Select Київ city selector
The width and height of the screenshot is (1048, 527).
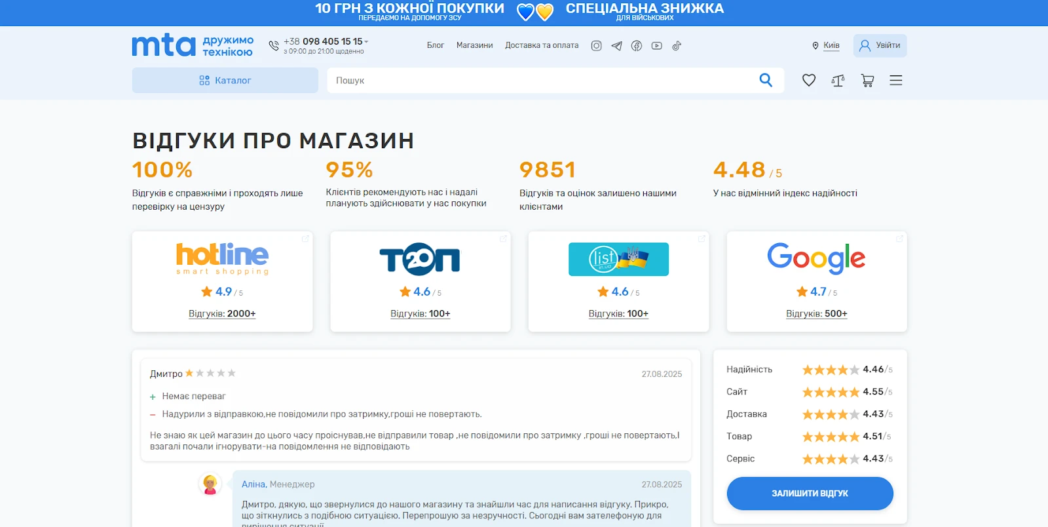831,45
